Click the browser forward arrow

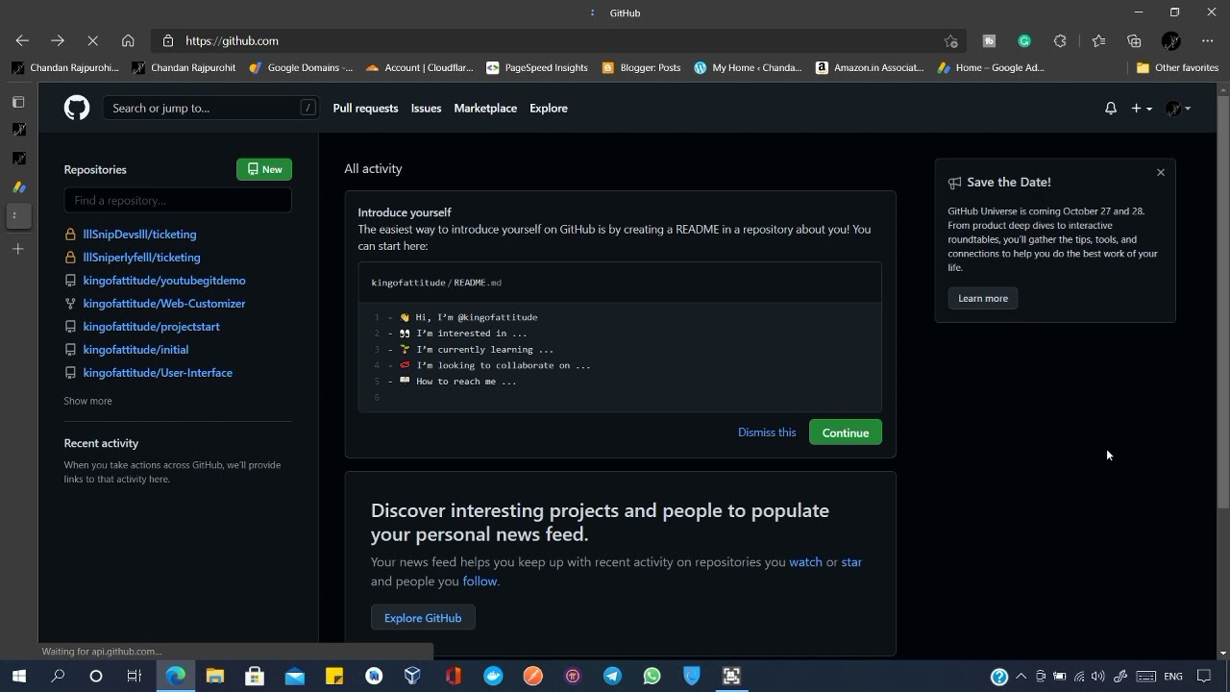click(x=58, y=40)
